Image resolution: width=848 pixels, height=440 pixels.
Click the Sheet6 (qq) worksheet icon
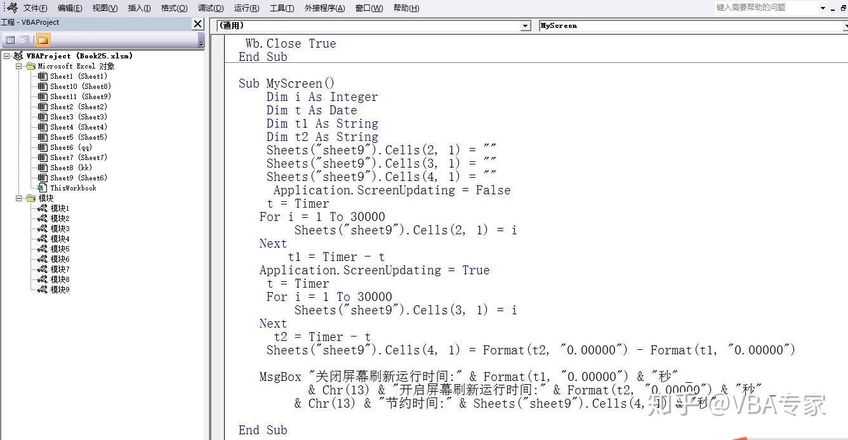click(x=43, y=147)
